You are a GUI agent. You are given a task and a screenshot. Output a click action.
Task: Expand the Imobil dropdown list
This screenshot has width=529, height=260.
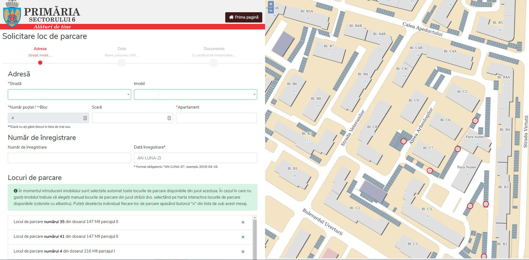pos(195,94)
